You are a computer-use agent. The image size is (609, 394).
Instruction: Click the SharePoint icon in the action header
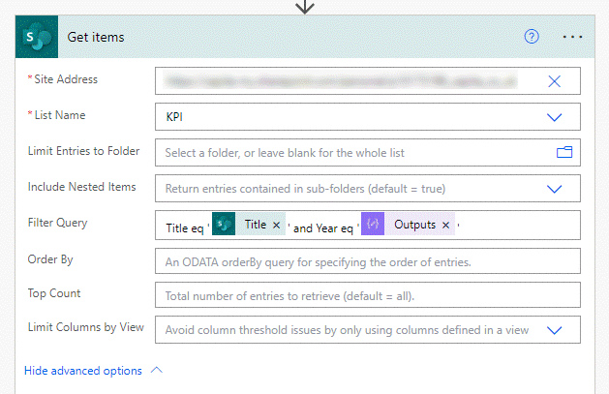38,37
